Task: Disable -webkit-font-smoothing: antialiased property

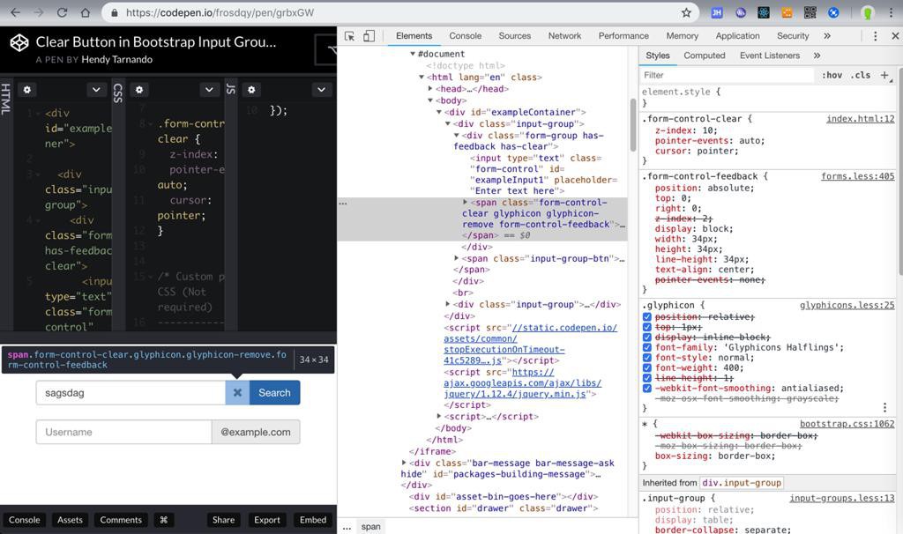Action: coord(646,389)
